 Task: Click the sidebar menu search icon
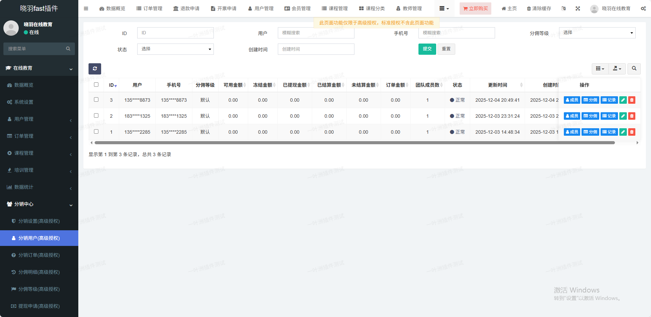68,49
